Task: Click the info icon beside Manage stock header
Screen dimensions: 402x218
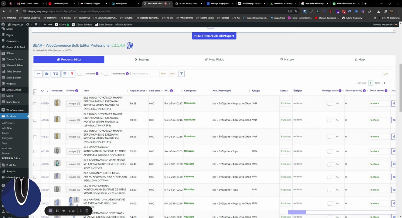Action: (x=340, y=91)
